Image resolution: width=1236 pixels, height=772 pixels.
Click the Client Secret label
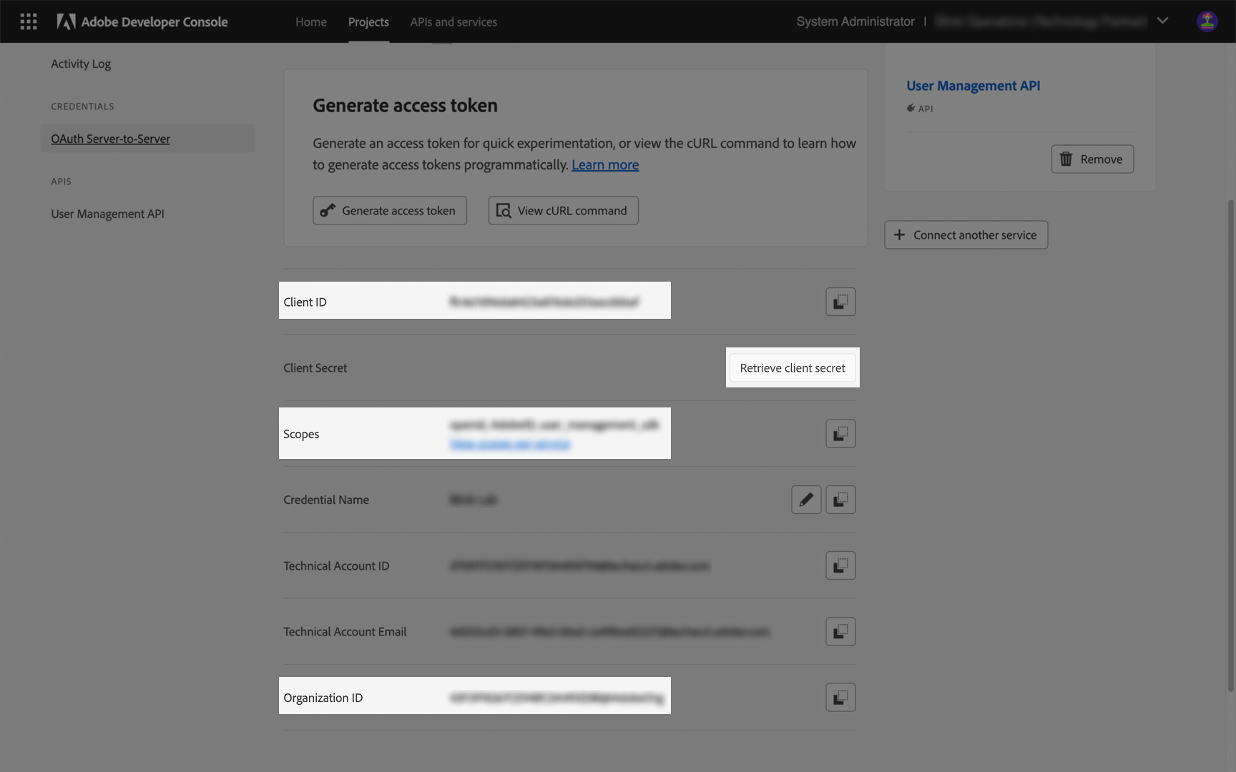(315, 368)
